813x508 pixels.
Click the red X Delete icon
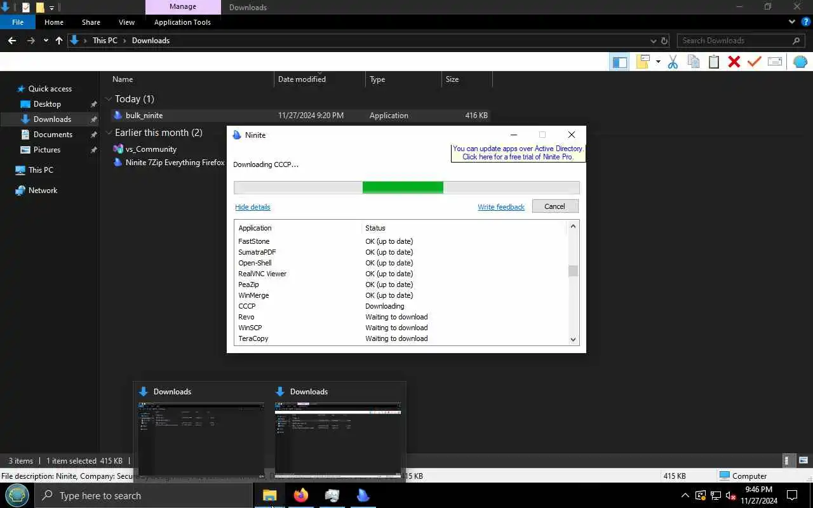[x=734, y=62]
